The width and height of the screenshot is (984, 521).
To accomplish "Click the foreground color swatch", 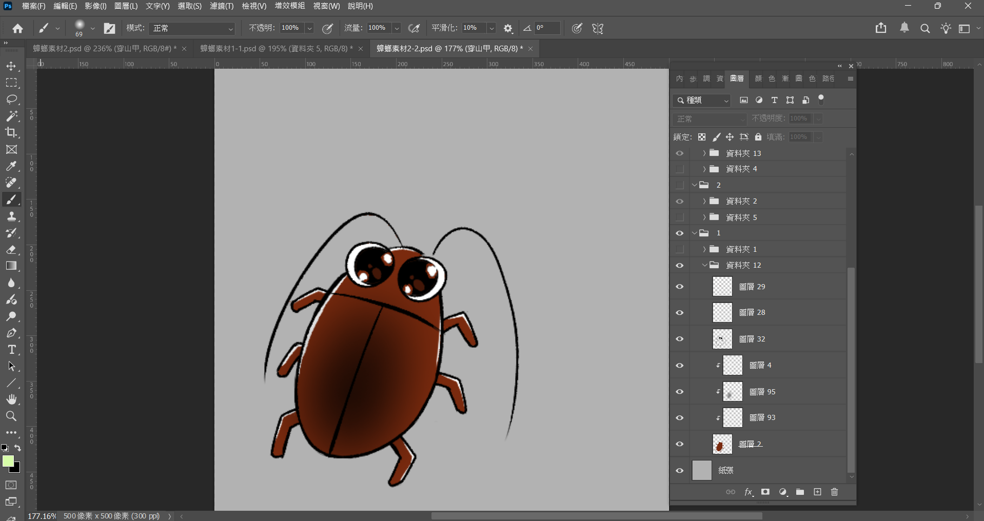I will coord(8,461).
